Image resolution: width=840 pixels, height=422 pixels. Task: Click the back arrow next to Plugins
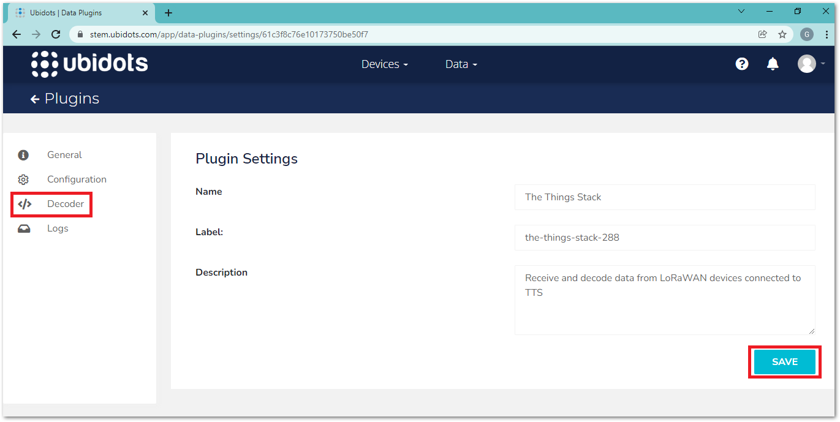coord(35,99)
